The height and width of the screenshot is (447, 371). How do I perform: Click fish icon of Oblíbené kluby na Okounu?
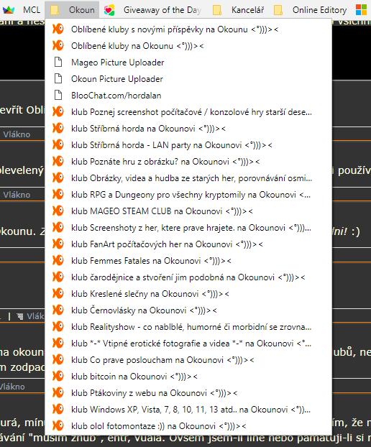pyautogui.click(x=58, y=45)
